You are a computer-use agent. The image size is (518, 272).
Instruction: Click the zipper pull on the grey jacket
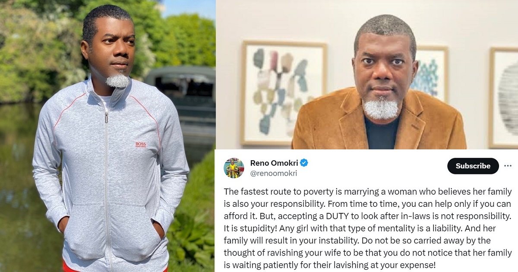[106, 117]
